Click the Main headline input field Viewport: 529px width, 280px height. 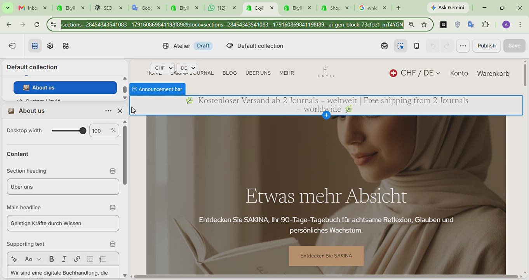[63, 223]
